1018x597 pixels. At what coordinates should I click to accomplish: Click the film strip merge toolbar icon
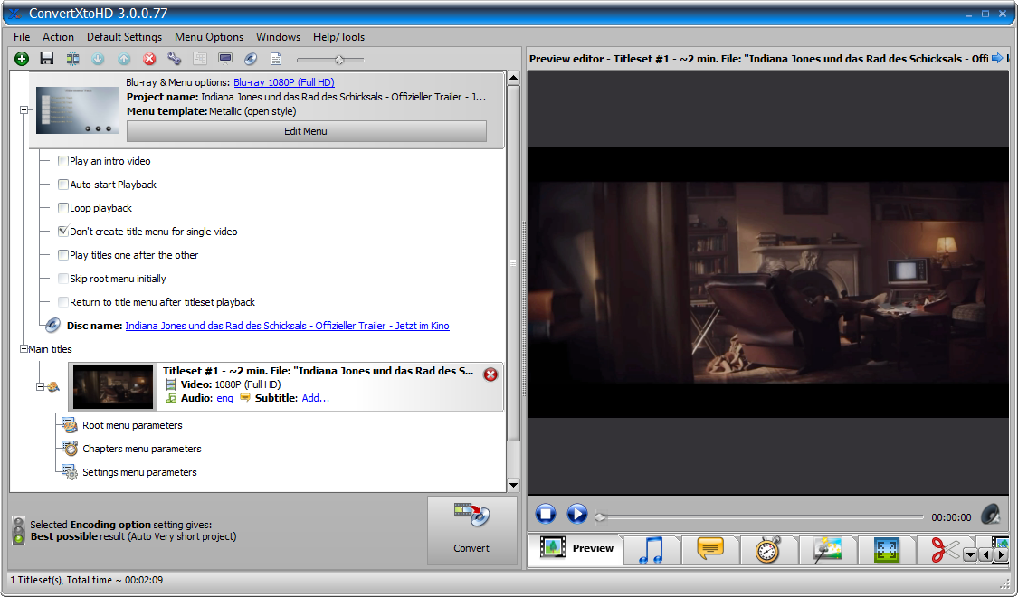(x=72, y=59)
